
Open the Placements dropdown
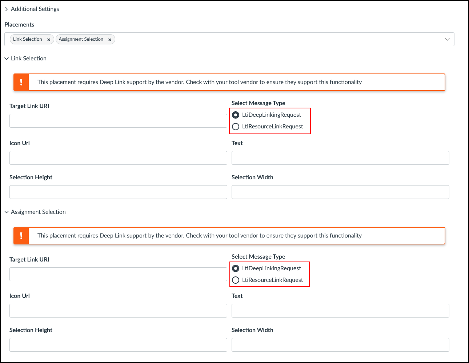447,39
